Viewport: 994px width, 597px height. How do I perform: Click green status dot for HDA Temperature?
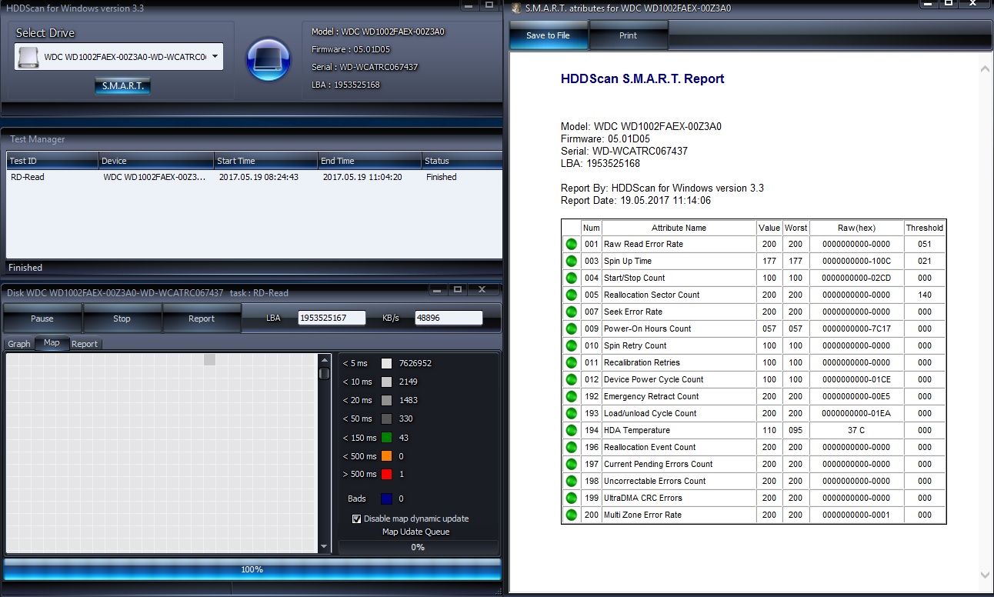(571, 430)
